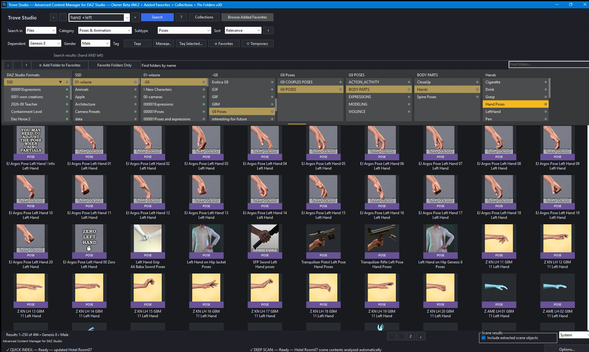Screen dimensions: 589x352
Task: Toggle favorite dot for 000001Expressions in SSD
Action: click(x=67, y=90)
